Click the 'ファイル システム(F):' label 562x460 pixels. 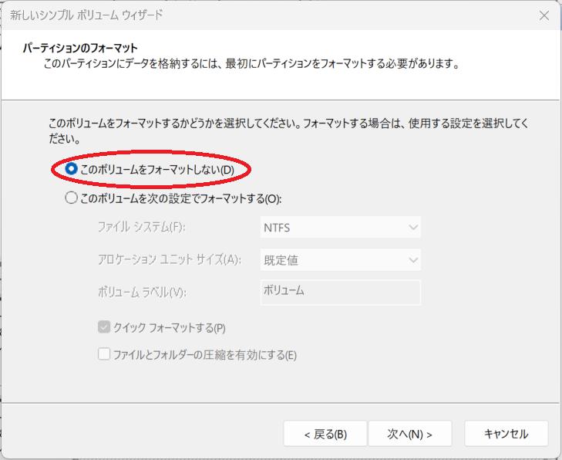pyautogui.click(x=142, y=227)
